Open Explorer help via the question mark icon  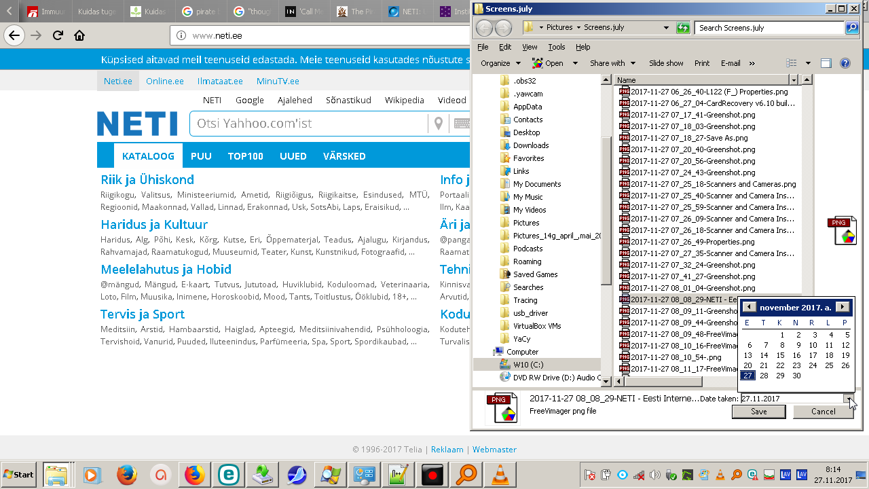coord(845,63)
